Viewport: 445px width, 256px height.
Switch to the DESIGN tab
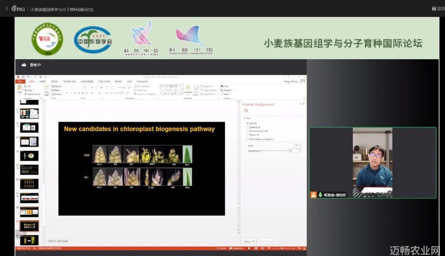coord(54,81)
